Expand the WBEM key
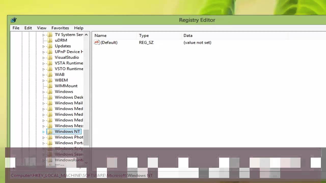The width and height of the screenshot is (326, 183). tap(43, 80)
